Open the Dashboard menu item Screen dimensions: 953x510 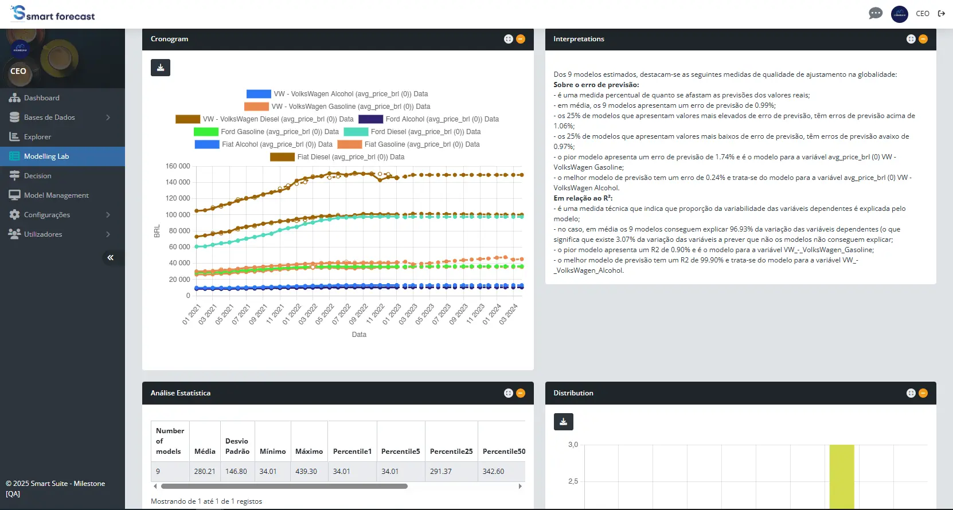(x=41, y=98)
